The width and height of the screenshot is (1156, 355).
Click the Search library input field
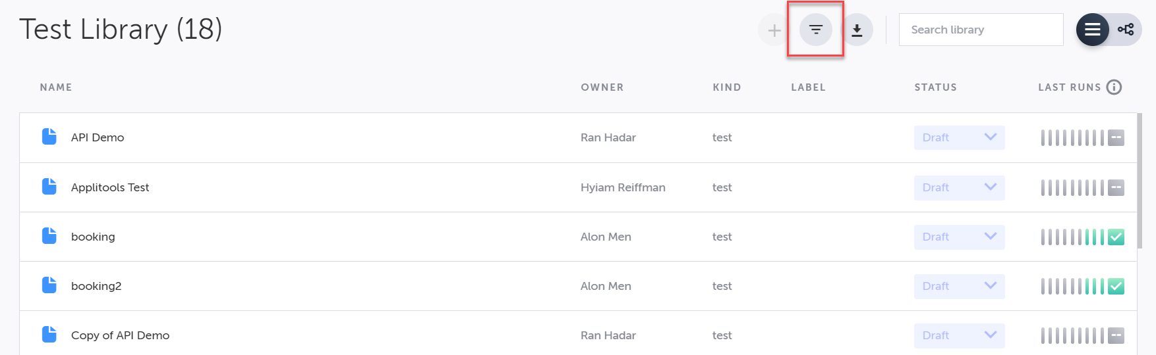click(x=981, y=30)
